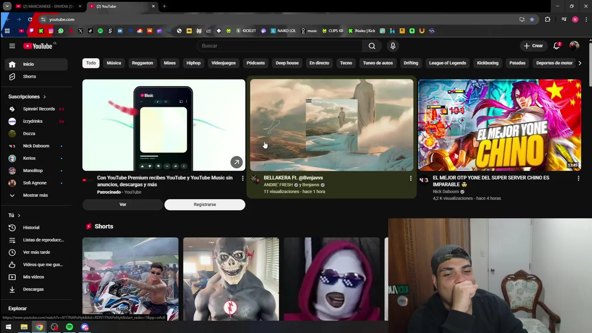Open the BELLAKERA video thumbnail

point(332,125)
